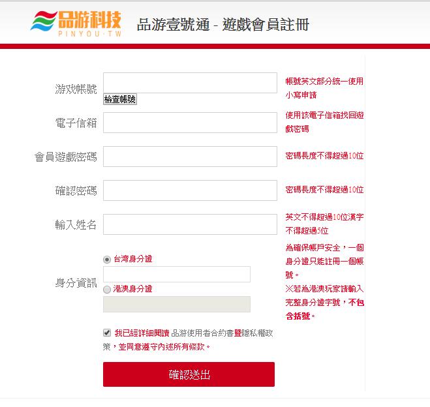Focus the Taiwan ID number input field

(x=177, y=274)
